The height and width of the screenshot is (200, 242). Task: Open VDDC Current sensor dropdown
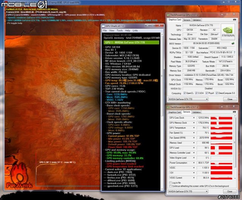click(194, 178)
